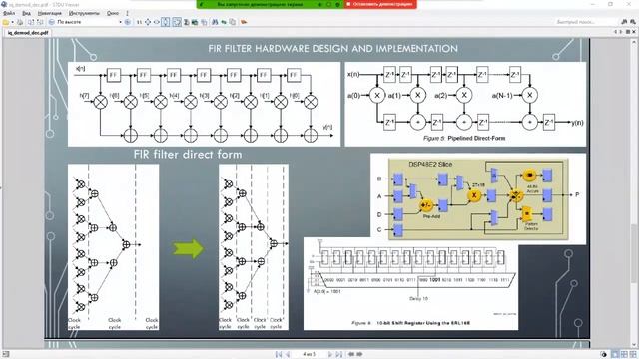Go to previous page button
The height and width of the screenshot is (359, 639).
coord(288,355)
